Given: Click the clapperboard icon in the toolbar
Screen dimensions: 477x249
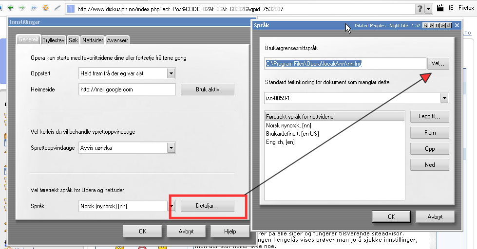Looking at the screenshot, I should point(440,8).
